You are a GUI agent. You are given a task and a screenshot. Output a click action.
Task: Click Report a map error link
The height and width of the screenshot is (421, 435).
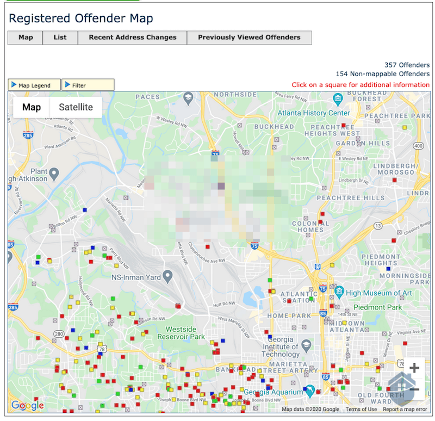point(405,409)
